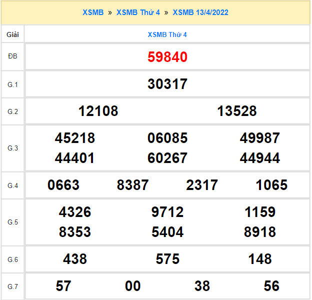Click the G.3 number 44944
312x300 pixels.
tap(259, 158)
